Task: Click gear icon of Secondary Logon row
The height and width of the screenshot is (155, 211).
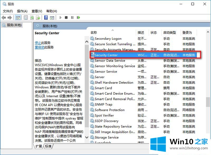Action: click(92, 38)
